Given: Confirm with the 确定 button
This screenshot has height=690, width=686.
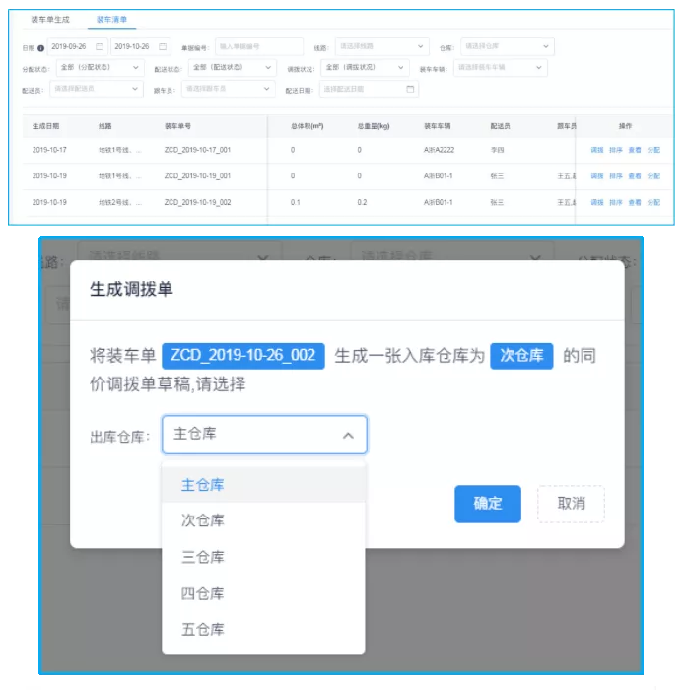Looking at the screenshot, I should click(488, 504).
